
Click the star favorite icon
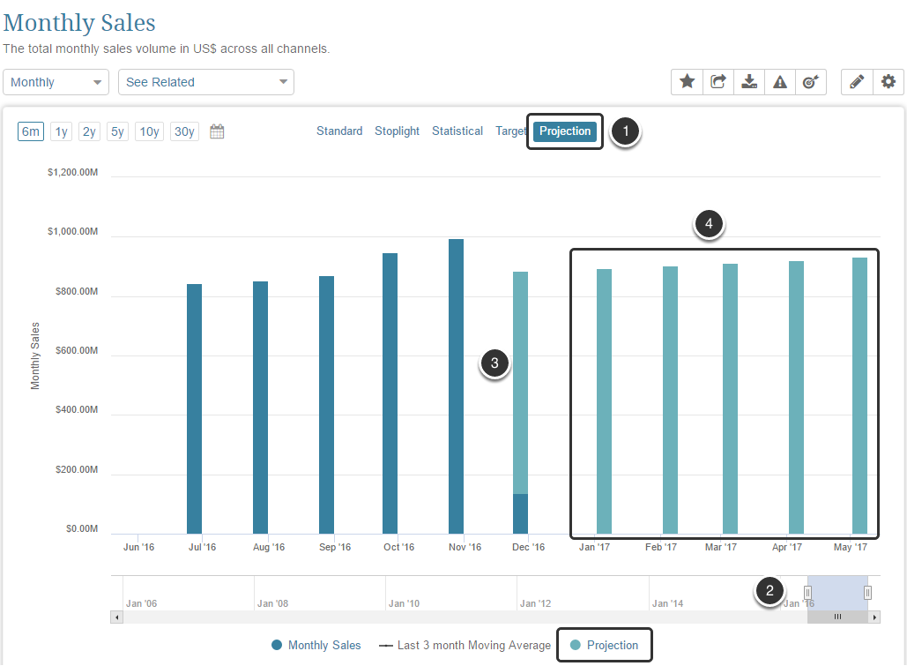pos(688,82)
